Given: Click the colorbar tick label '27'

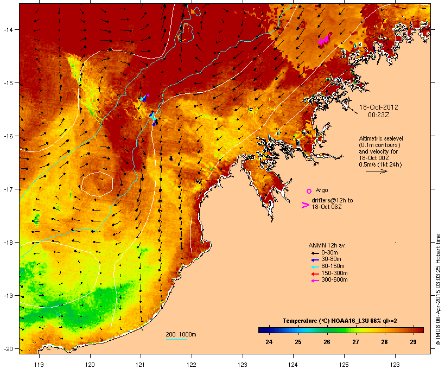Looking at the screenshot, I should [355, 342].
